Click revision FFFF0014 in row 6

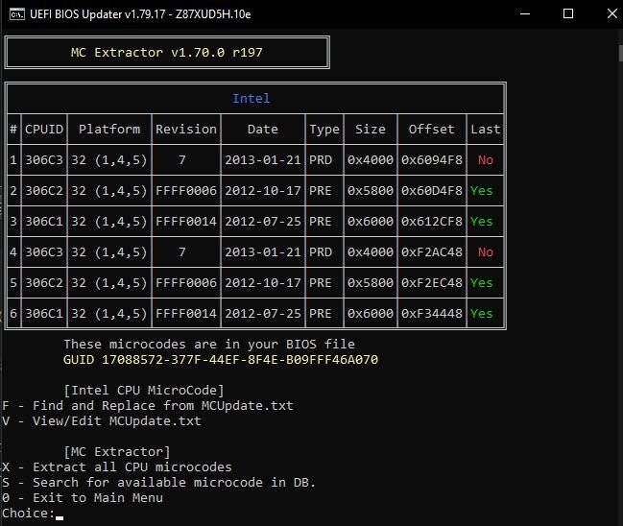pyautogui.click(x=186, y=314)
